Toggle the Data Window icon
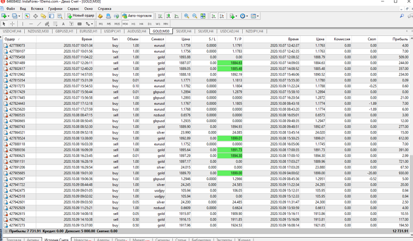The width and height of the screenshot is (413, 241). 36,16
